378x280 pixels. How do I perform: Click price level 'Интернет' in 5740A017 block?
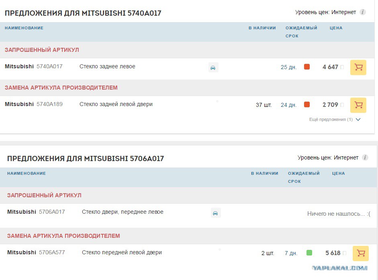click(x=343, y=12)
